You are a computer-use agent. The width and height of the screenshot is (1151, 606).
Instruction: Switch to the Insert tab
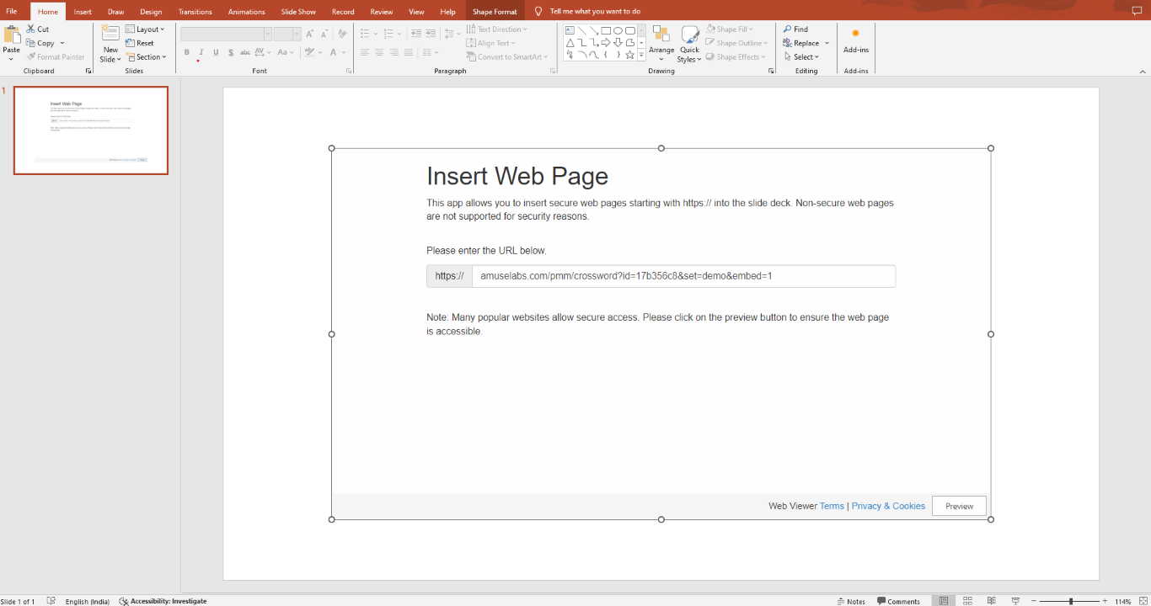pyautogui.click(x=83, y=12)
